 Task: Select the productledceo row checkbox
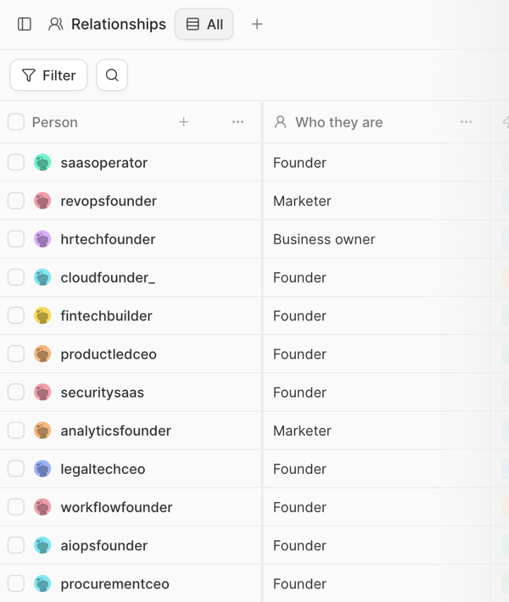tap(16, 354)
